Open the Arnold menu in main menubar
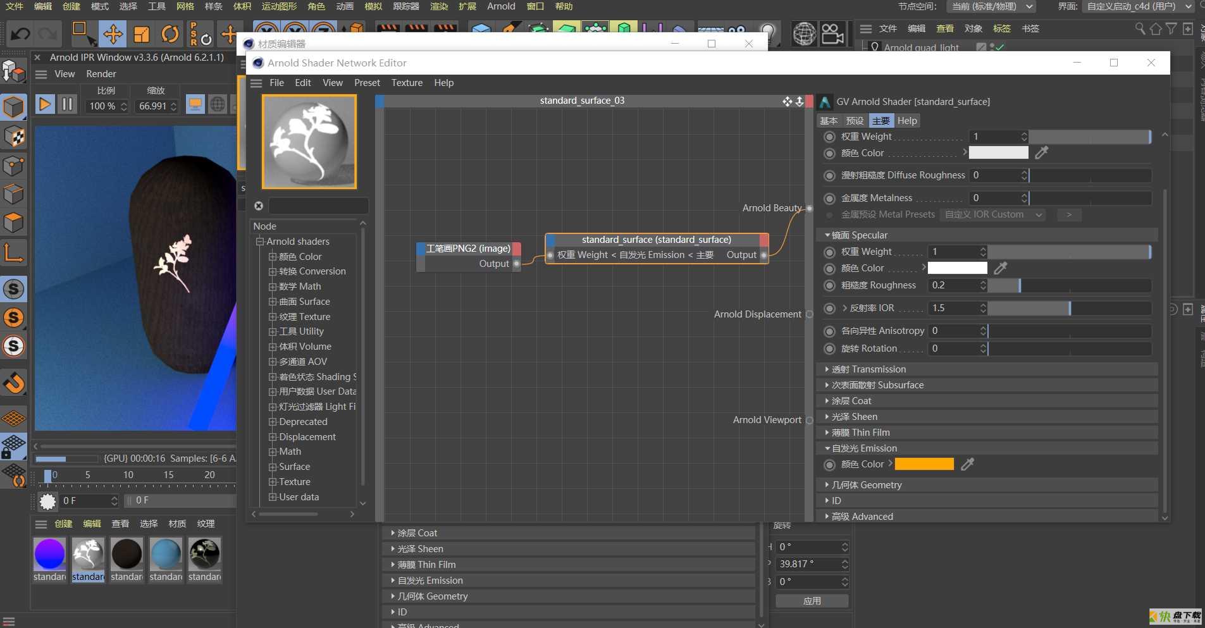The image size is (1205, 628). (x=501, y=6)
